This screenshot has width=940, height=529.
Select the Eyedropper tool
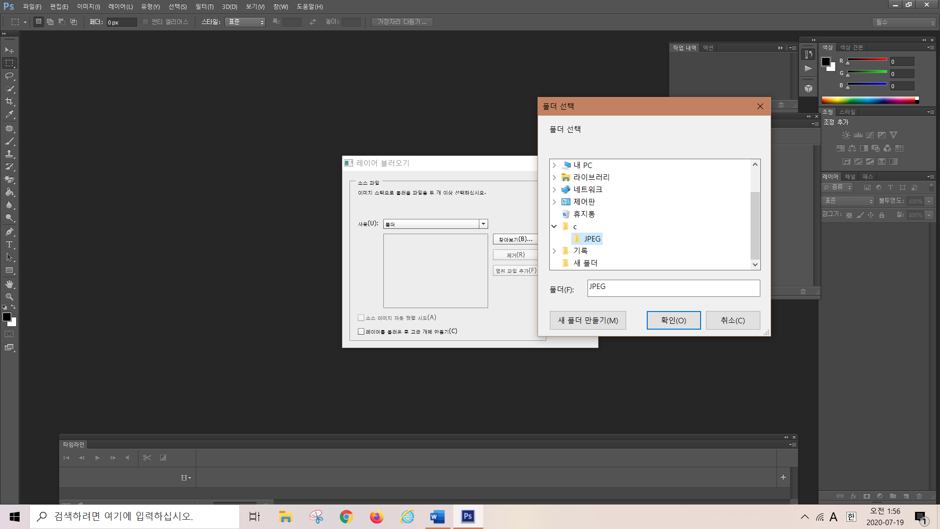coord(9,114)
